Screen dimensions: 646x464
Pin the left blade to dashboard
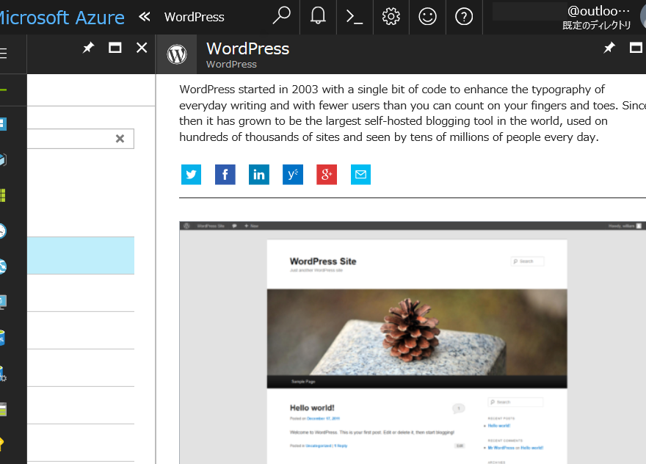[x=88, y=48]
